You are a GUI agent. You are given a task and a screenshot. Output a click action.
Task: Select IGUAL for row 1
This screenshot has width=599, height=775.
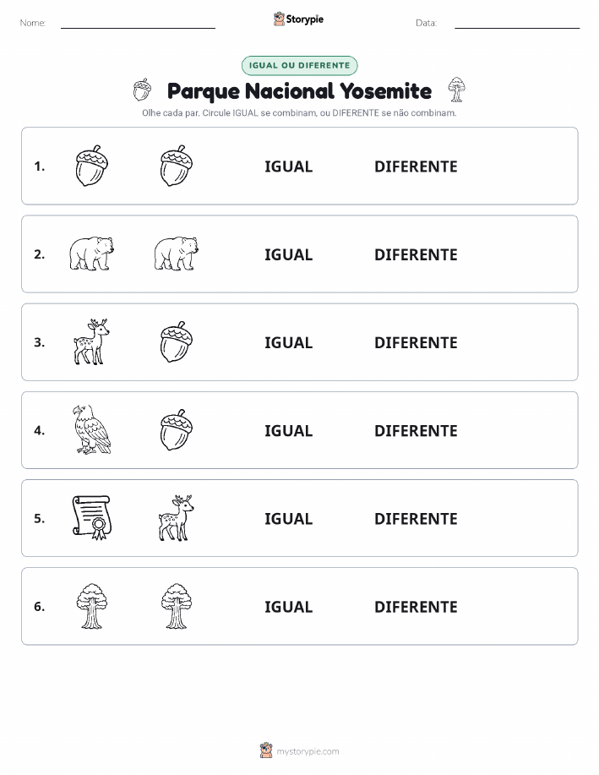289,166
